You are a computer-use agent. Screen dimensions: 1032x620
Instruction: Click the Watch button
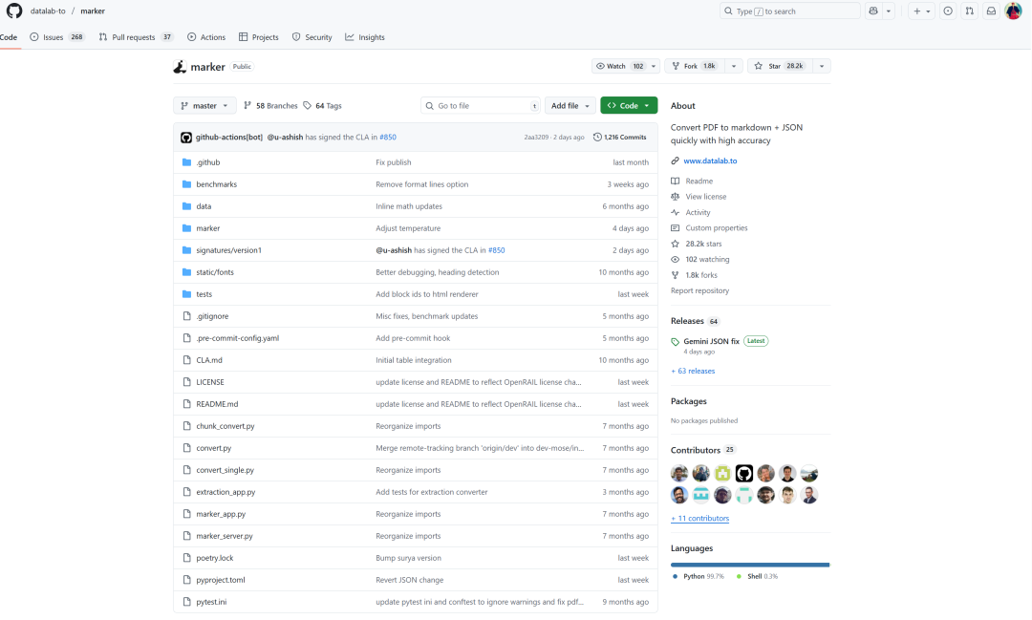[x=620, y=66]
